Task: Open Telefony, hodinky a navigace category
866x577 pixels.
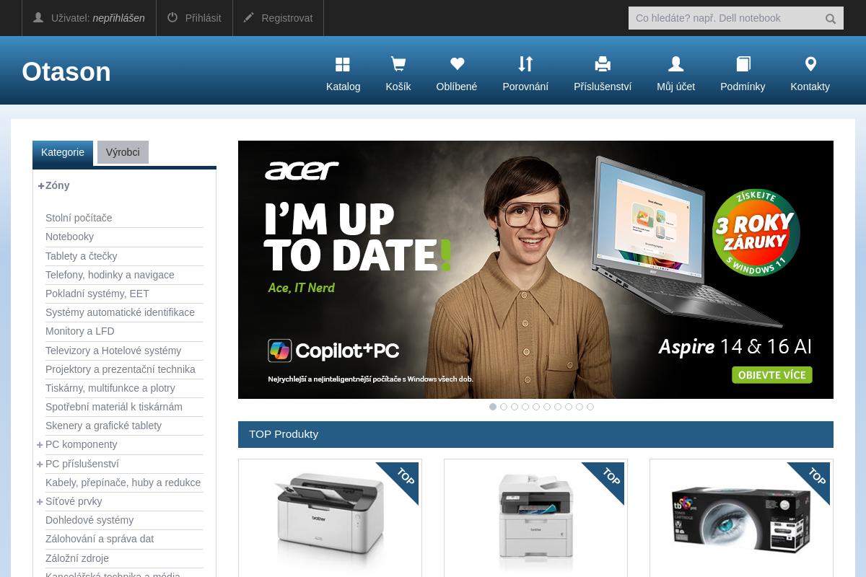Action: pos(110,275)
